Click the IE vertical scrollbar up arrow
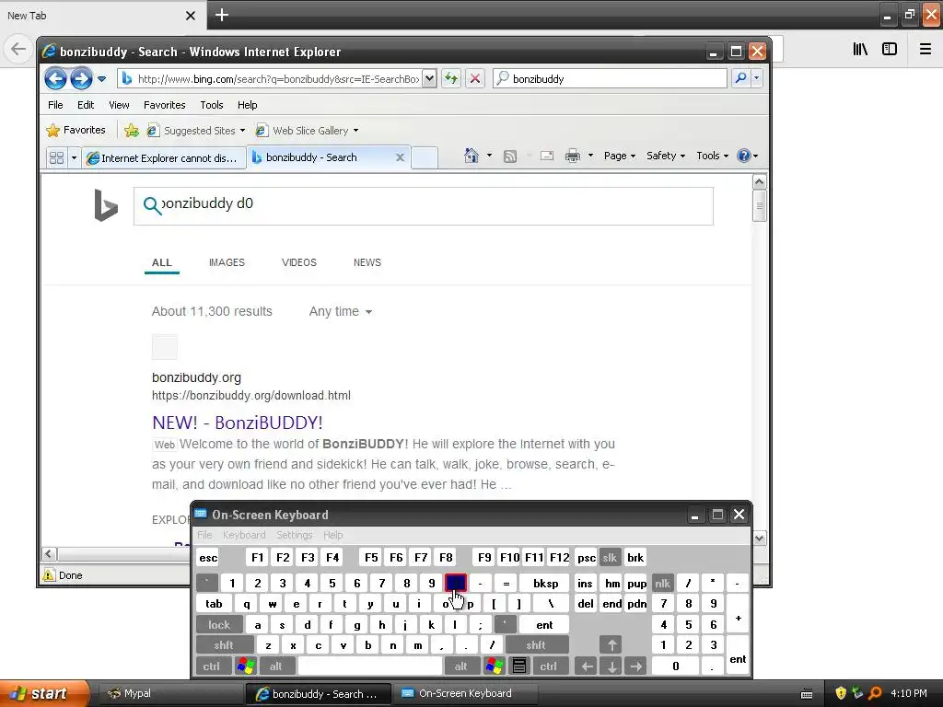Image resolution: width=943 pixels, height=707 pixels. click(760, 181)
